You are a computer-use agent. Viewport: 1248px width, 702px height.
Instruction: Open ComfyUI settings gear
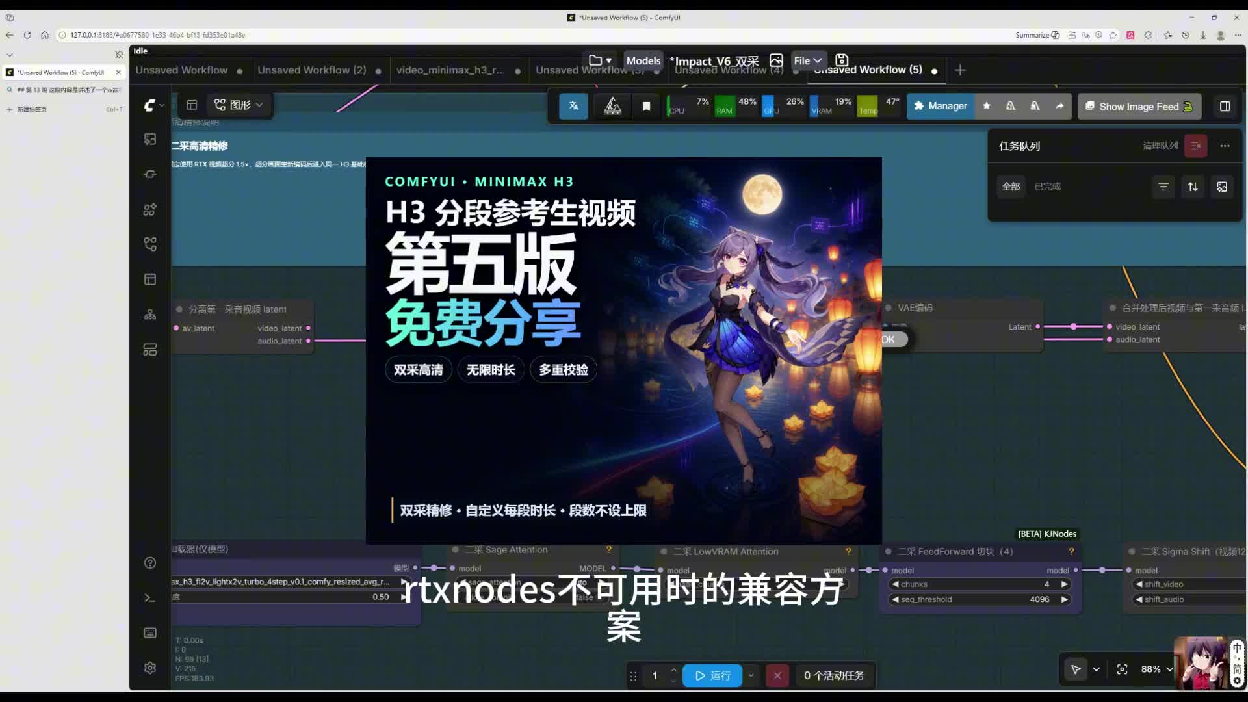click(x=150, y=668)
